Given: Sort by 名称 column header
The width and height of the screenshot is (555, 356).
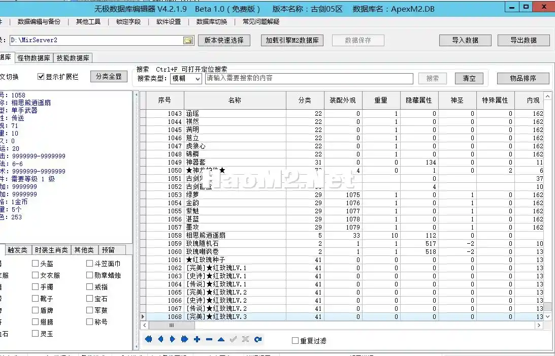Looking at the screenshot, I should point(235,101).
